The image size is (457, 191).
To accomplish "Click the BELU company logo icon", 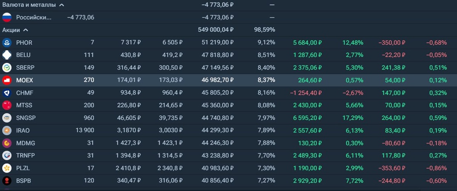I will [x=7, y=55].
